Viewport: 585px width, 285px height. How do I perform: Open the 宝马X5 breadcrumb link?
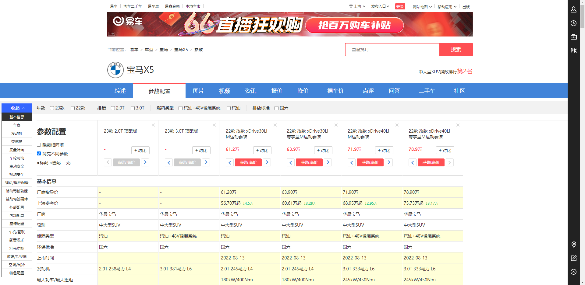click(181, 50)
